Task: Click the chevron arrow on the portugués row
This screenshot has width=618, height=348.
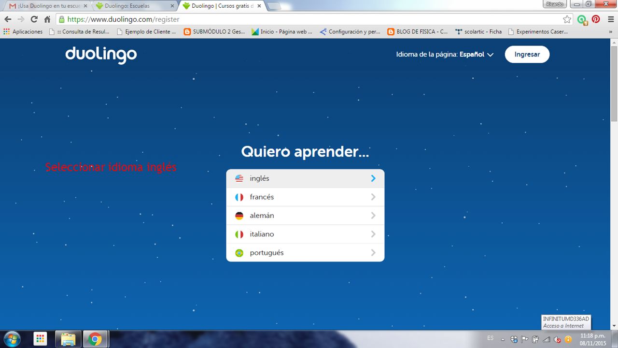Action: coord(373,253)
